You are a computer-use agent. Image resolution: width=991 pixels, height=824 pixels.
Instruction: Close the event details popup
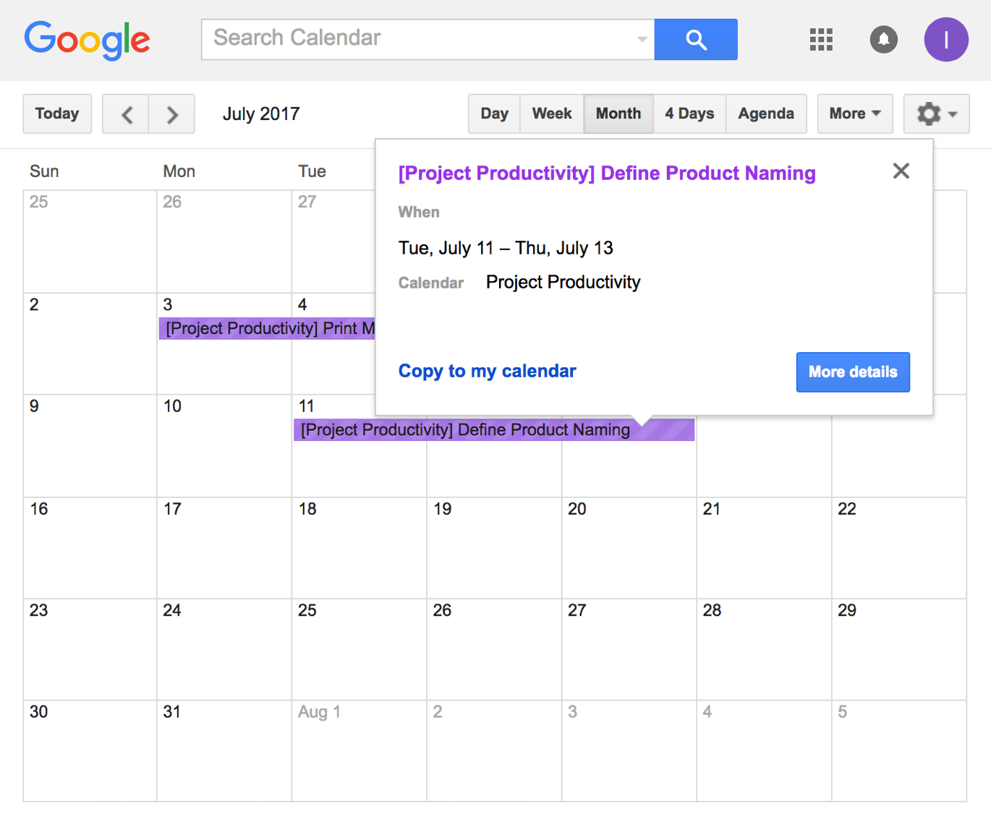[x=901, y=171]
